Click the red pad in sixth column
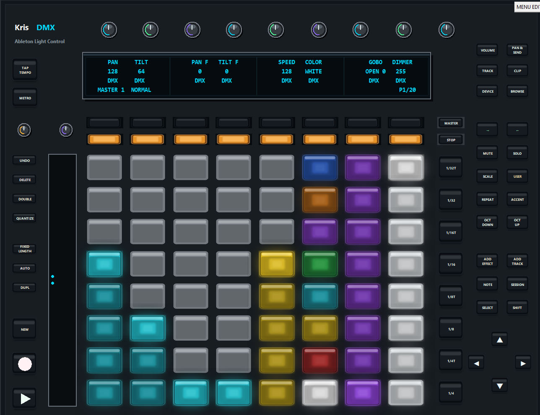 click(319, 361)
